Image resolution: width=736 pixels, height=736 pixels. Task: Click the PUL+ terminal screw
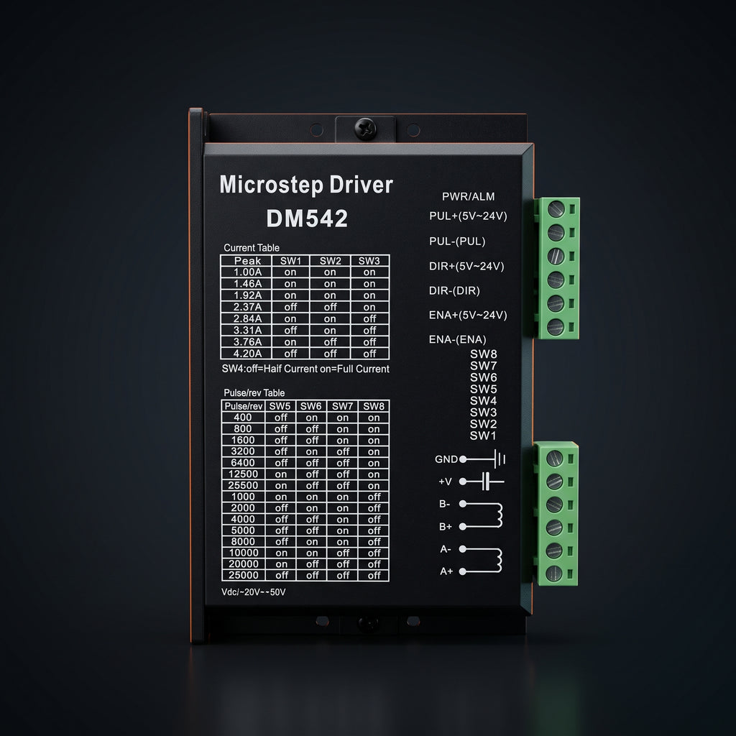556,208
